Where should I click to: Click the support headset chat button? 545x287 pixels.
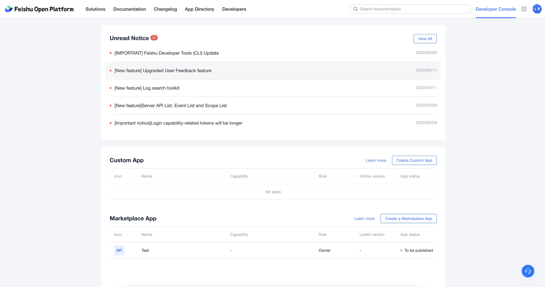[x=528, y=271]
